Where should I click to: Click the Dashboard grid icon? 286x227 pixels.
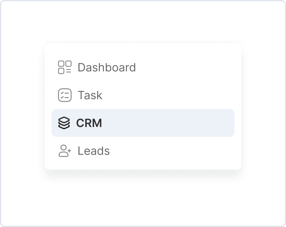64,67
